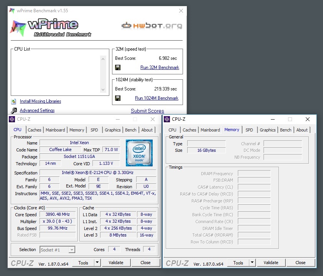Screen dimensions: 323x276
Task: Select Memory tab in right CPU-Z window
Action: [x=232, y=130]
